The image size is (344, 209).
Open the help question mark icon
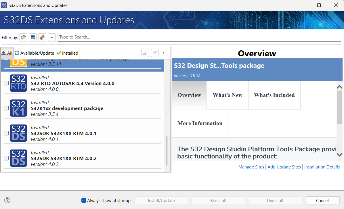pos(7,200)
